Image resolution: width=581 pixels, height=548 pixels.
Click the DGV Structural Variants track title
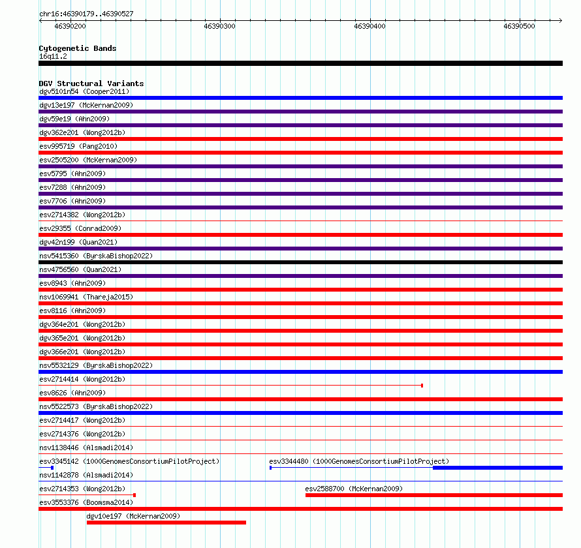91,84
